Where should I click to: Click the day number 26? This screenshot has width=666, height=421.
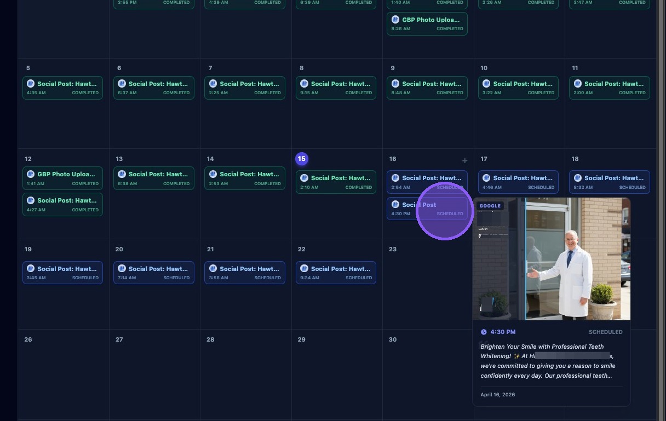(28, 339)
